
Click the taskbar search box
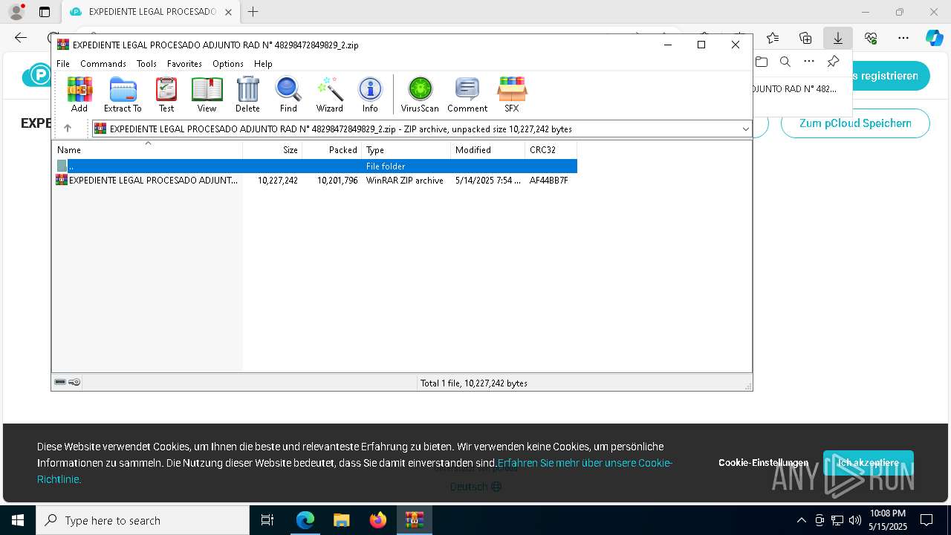pos(143,520)
